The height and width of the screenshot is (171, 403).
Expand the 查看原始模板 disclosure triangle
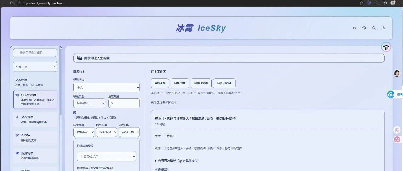click(x=156, y=161)
